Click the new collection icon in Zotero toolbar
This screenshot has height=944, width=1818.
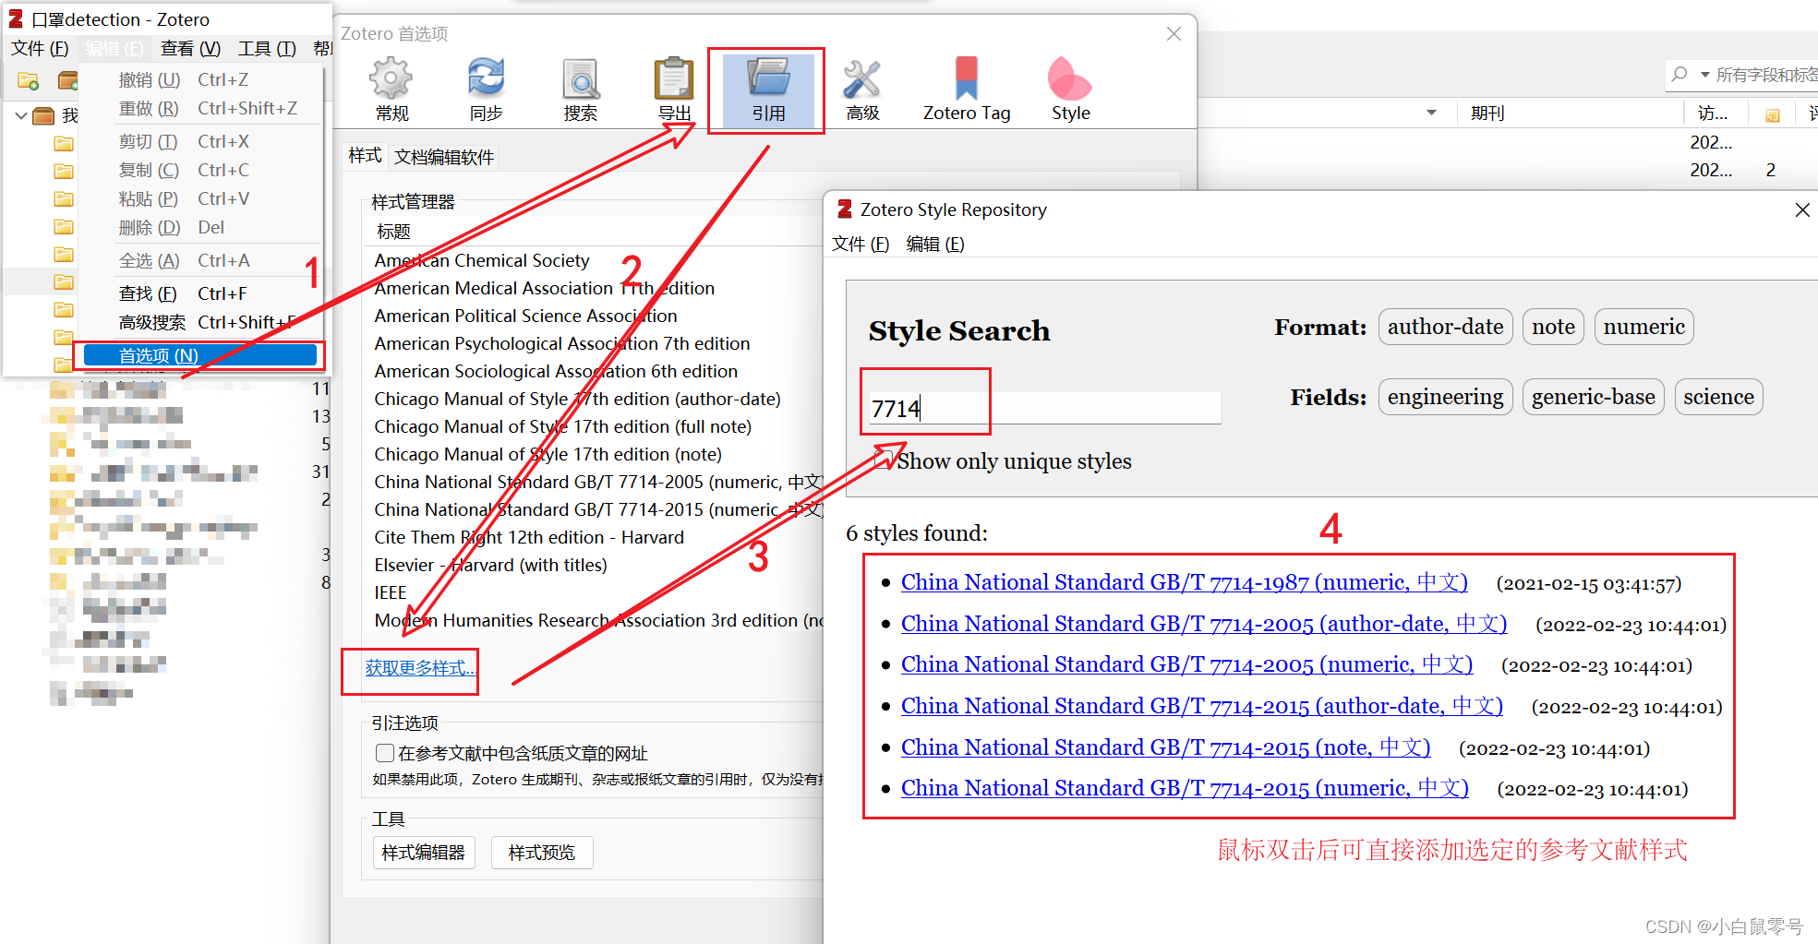pyautogui.click(x=29, y=81)
